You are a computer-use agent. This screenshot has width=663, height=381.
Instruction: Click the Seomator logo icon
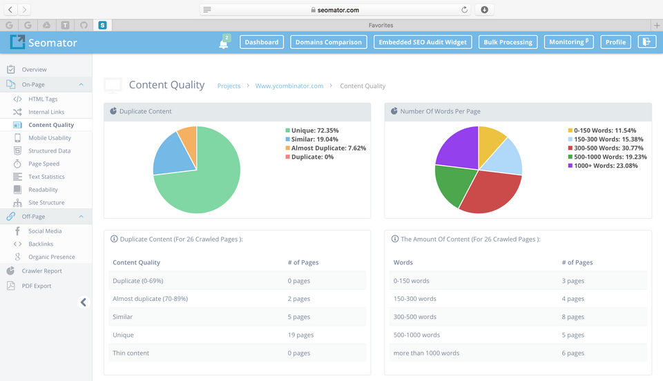(17, 42)
